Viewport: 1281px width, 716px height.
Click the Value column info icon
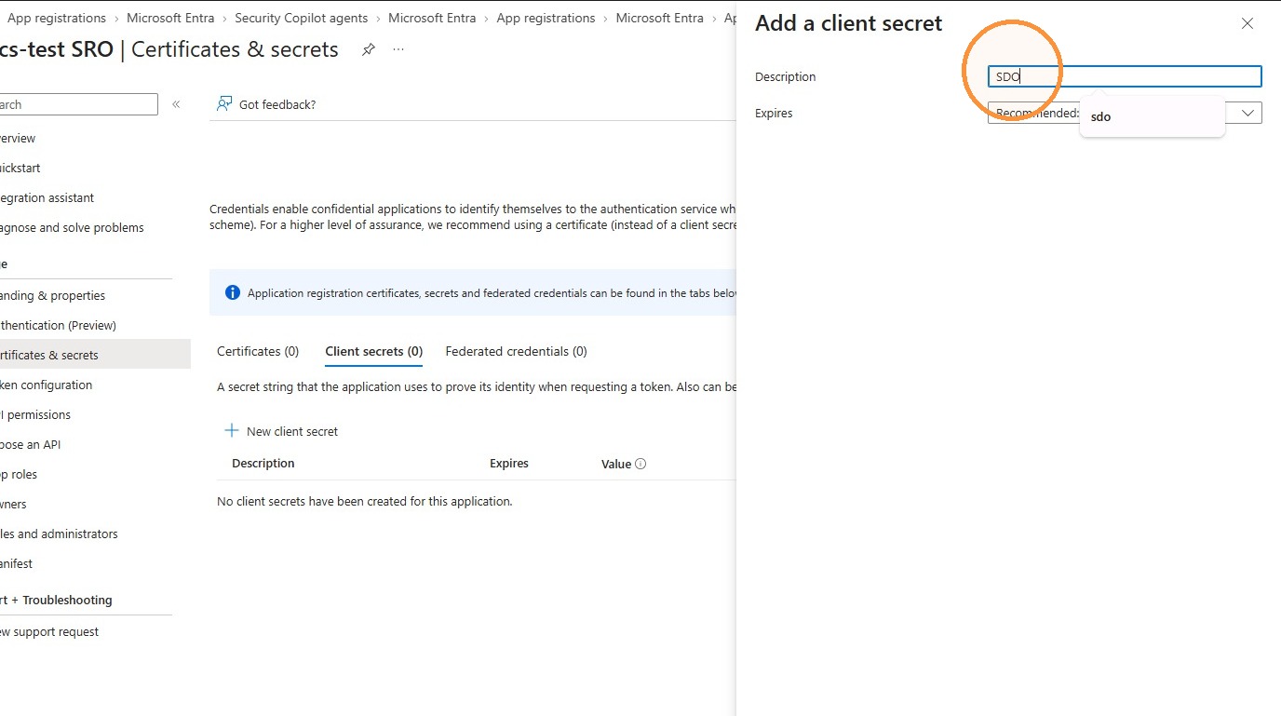(640, 464)
